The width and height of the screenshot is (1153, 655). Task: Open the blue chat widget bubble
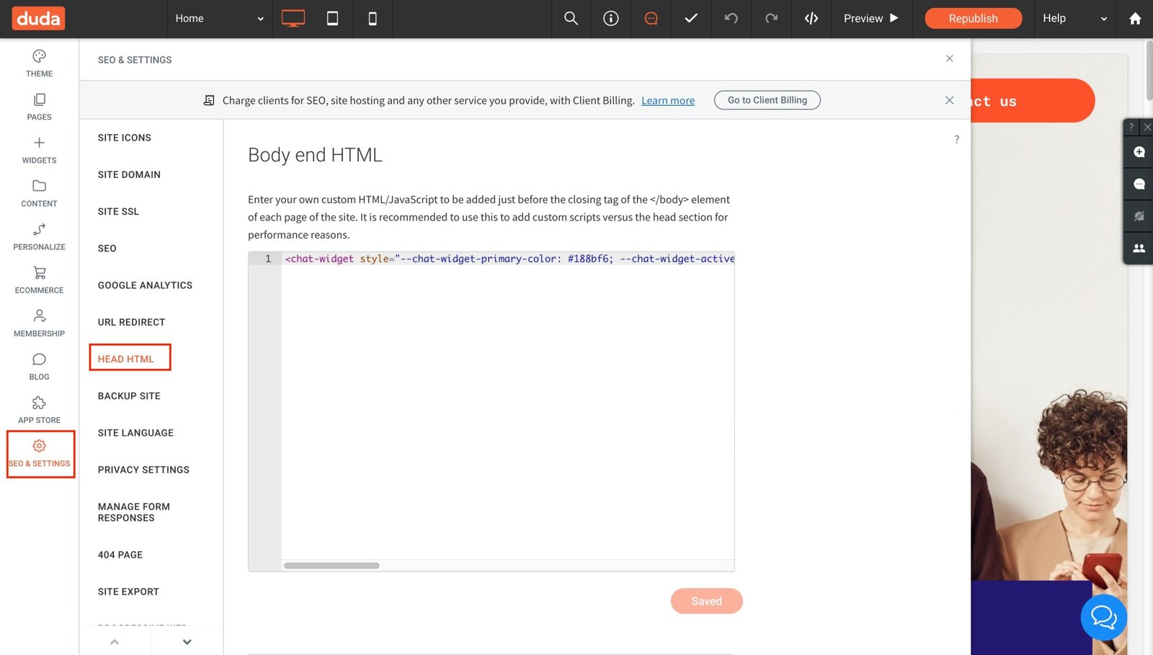[1103, 617]
